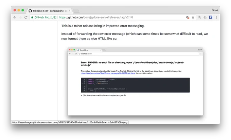Click the githubusercontent URL in the status bar
Viewport: 231px width, 140px height.
(x=70, y=122)
